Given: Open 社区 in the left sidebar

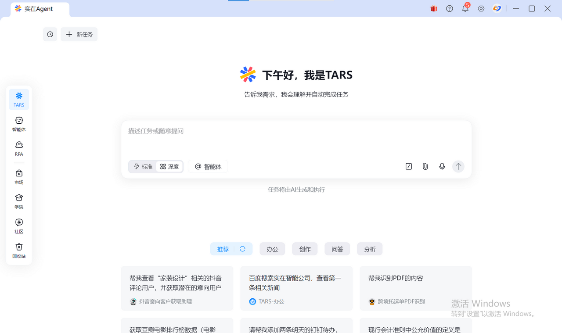Looking at the screenshot, I should [19, 226].
